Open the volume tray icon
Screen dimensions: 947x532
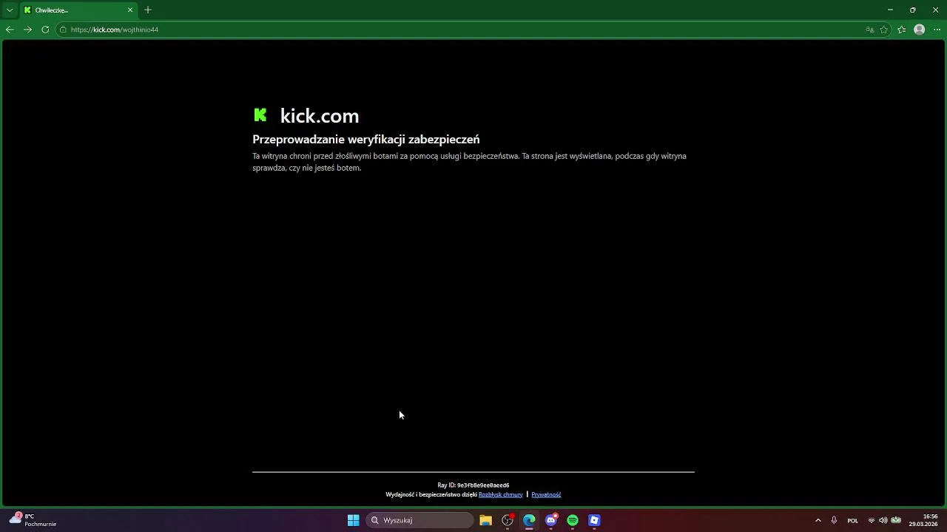pyautogui.click(x=883, y=520)
